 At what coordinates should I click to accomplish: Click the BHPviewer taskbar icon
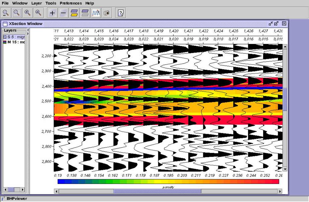pyautogui.click(x=3, y=198)
